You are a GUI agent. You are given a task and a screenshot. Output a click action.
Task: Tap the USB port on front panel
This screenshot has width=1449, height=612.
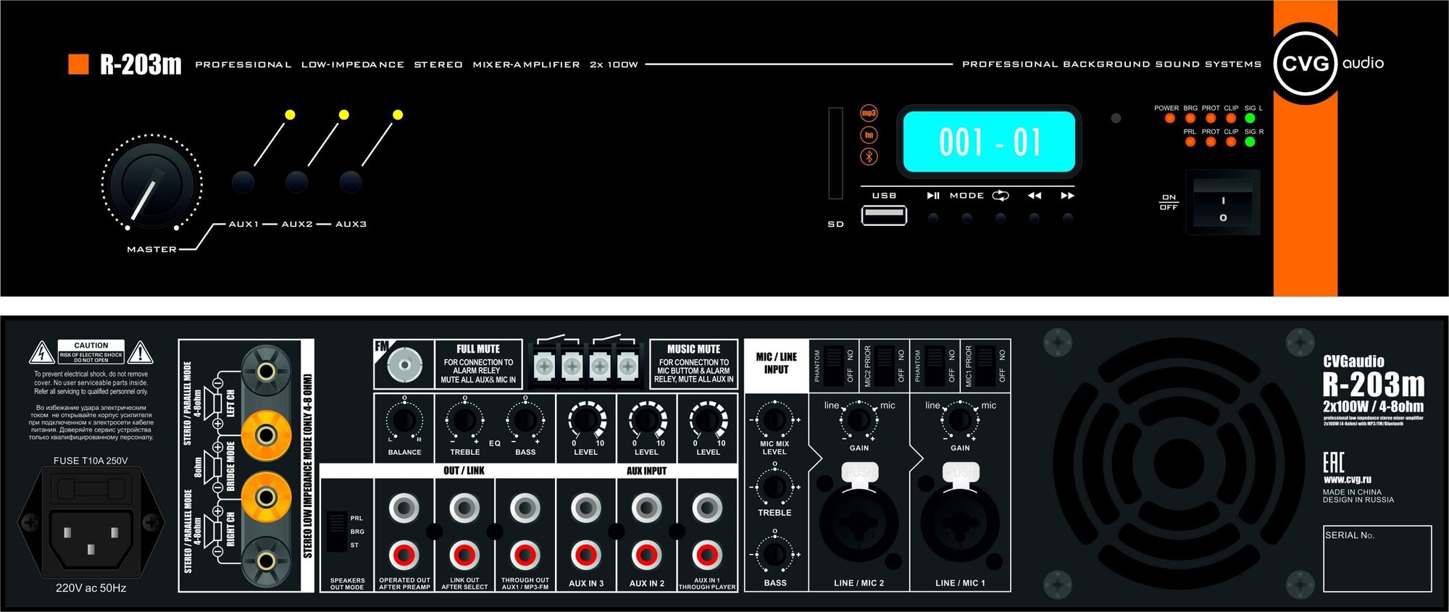click(884, 215)
